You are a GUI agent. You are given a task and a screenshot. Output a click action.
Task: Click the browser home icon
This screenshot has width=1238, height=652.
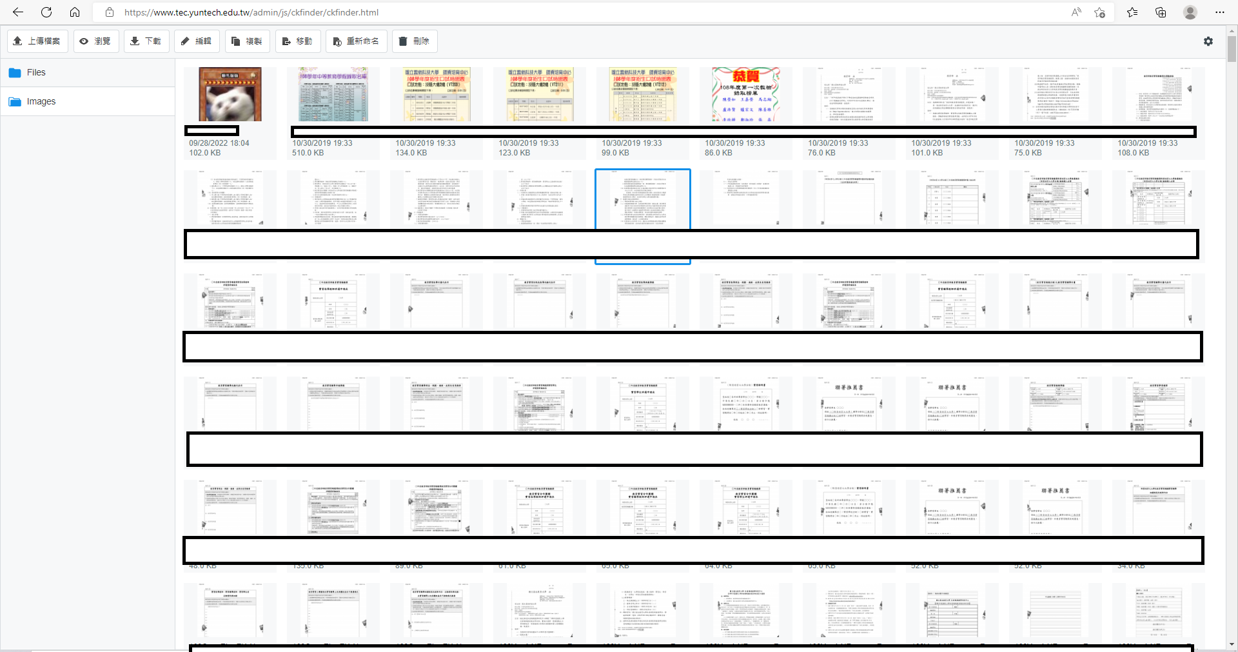[x=75, y=12]
